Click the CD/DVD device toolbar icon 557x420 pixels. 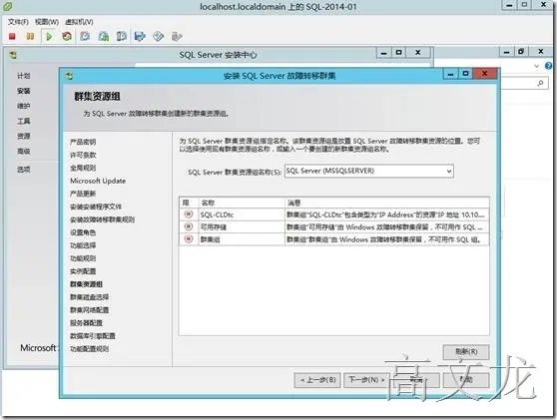tap(158, 36)
